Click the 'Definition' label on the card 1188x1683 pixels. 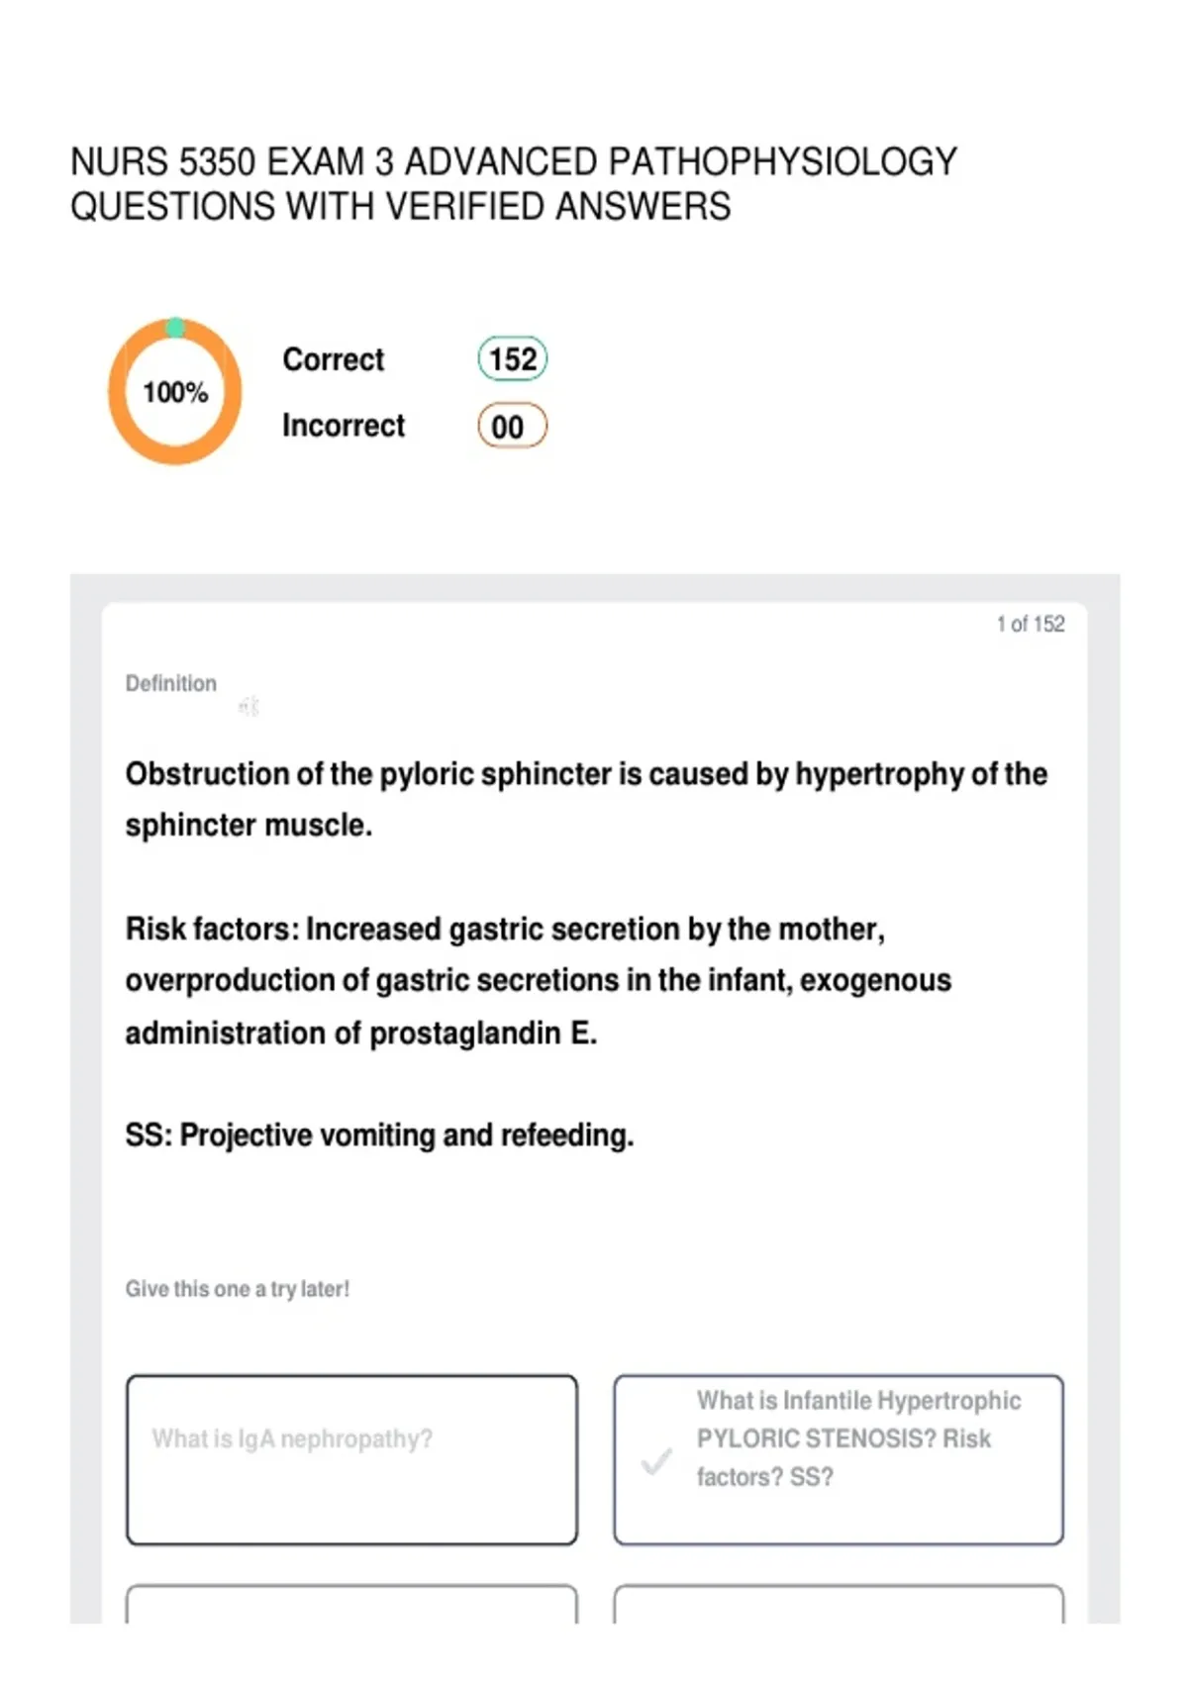pos(170,683)
